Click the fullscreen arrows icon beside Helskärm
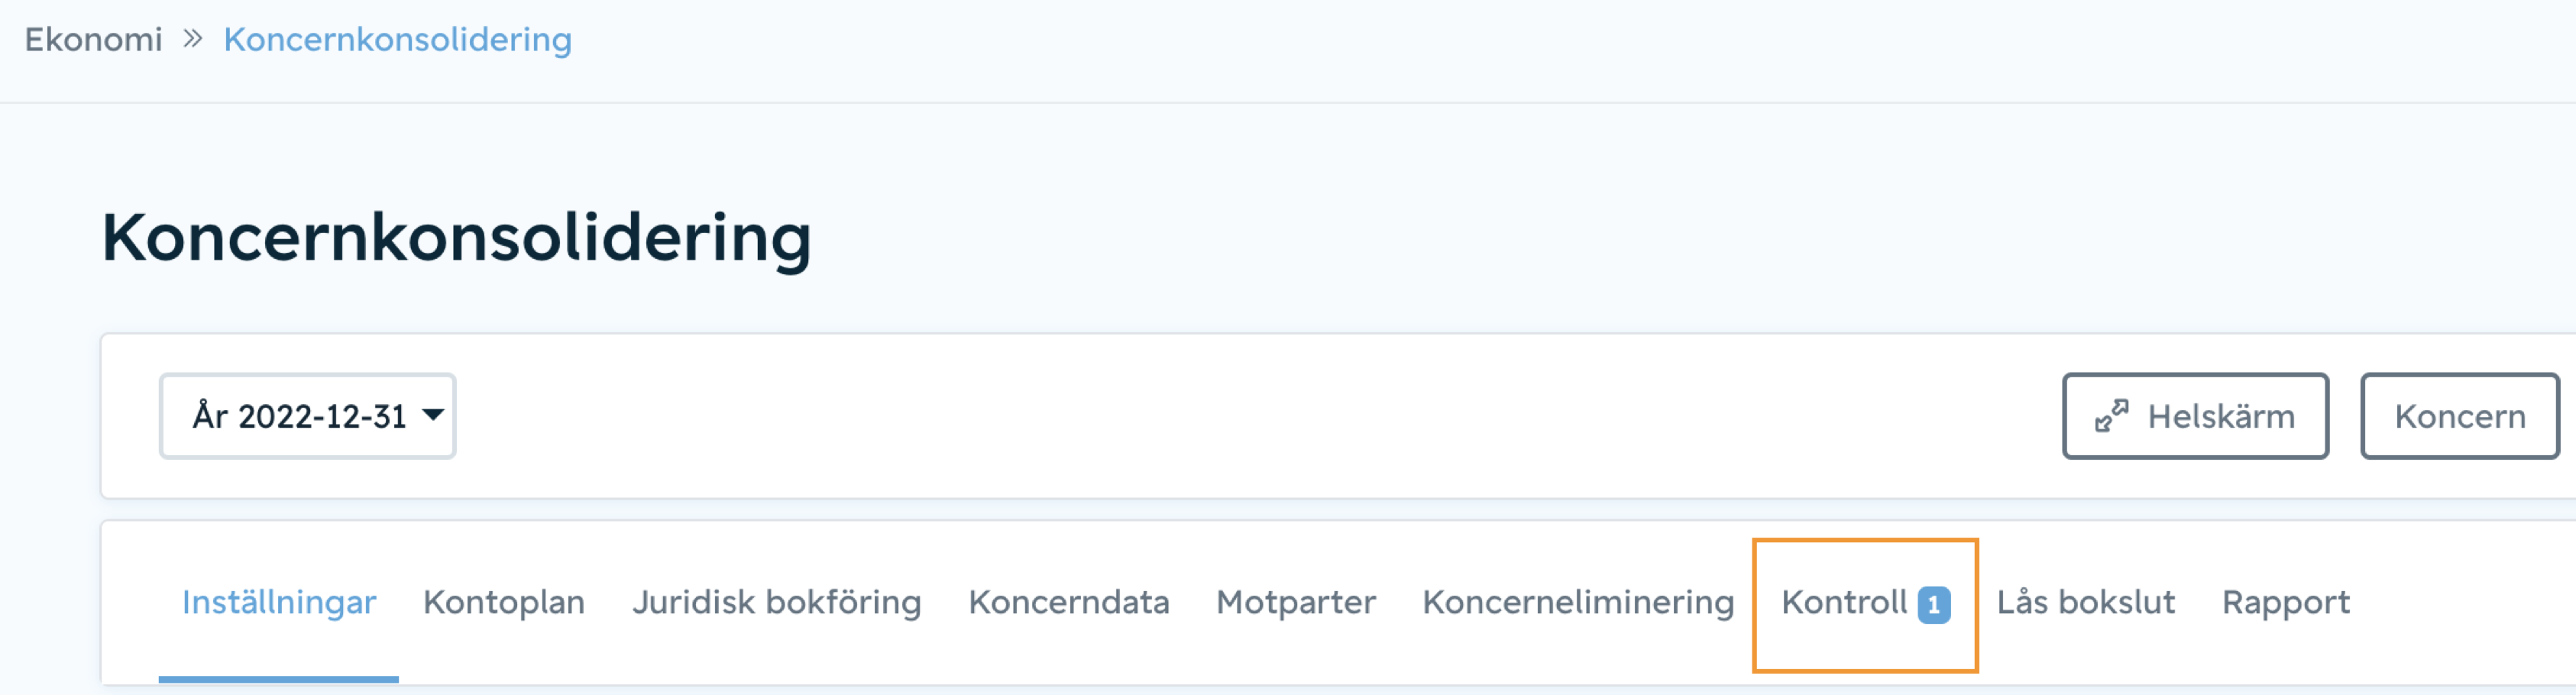Viewport: 2576px width, 695px height. (2111, 416)
